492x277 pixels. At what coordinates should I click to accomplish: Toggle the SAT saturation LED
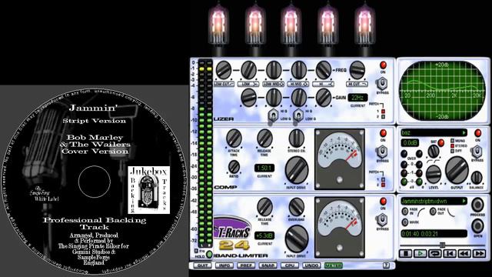[441, 143]
